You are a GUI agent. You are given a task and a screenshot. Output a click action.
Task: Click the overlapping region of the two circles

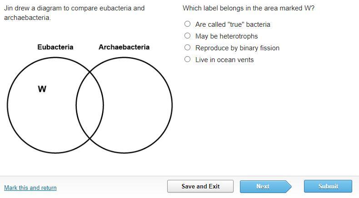tap(90, 105)
